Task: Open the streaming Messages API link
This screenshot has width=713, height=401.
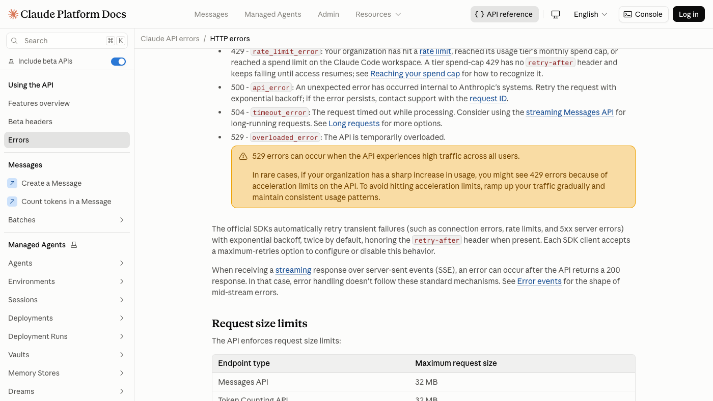Action: tap(569, 112)
